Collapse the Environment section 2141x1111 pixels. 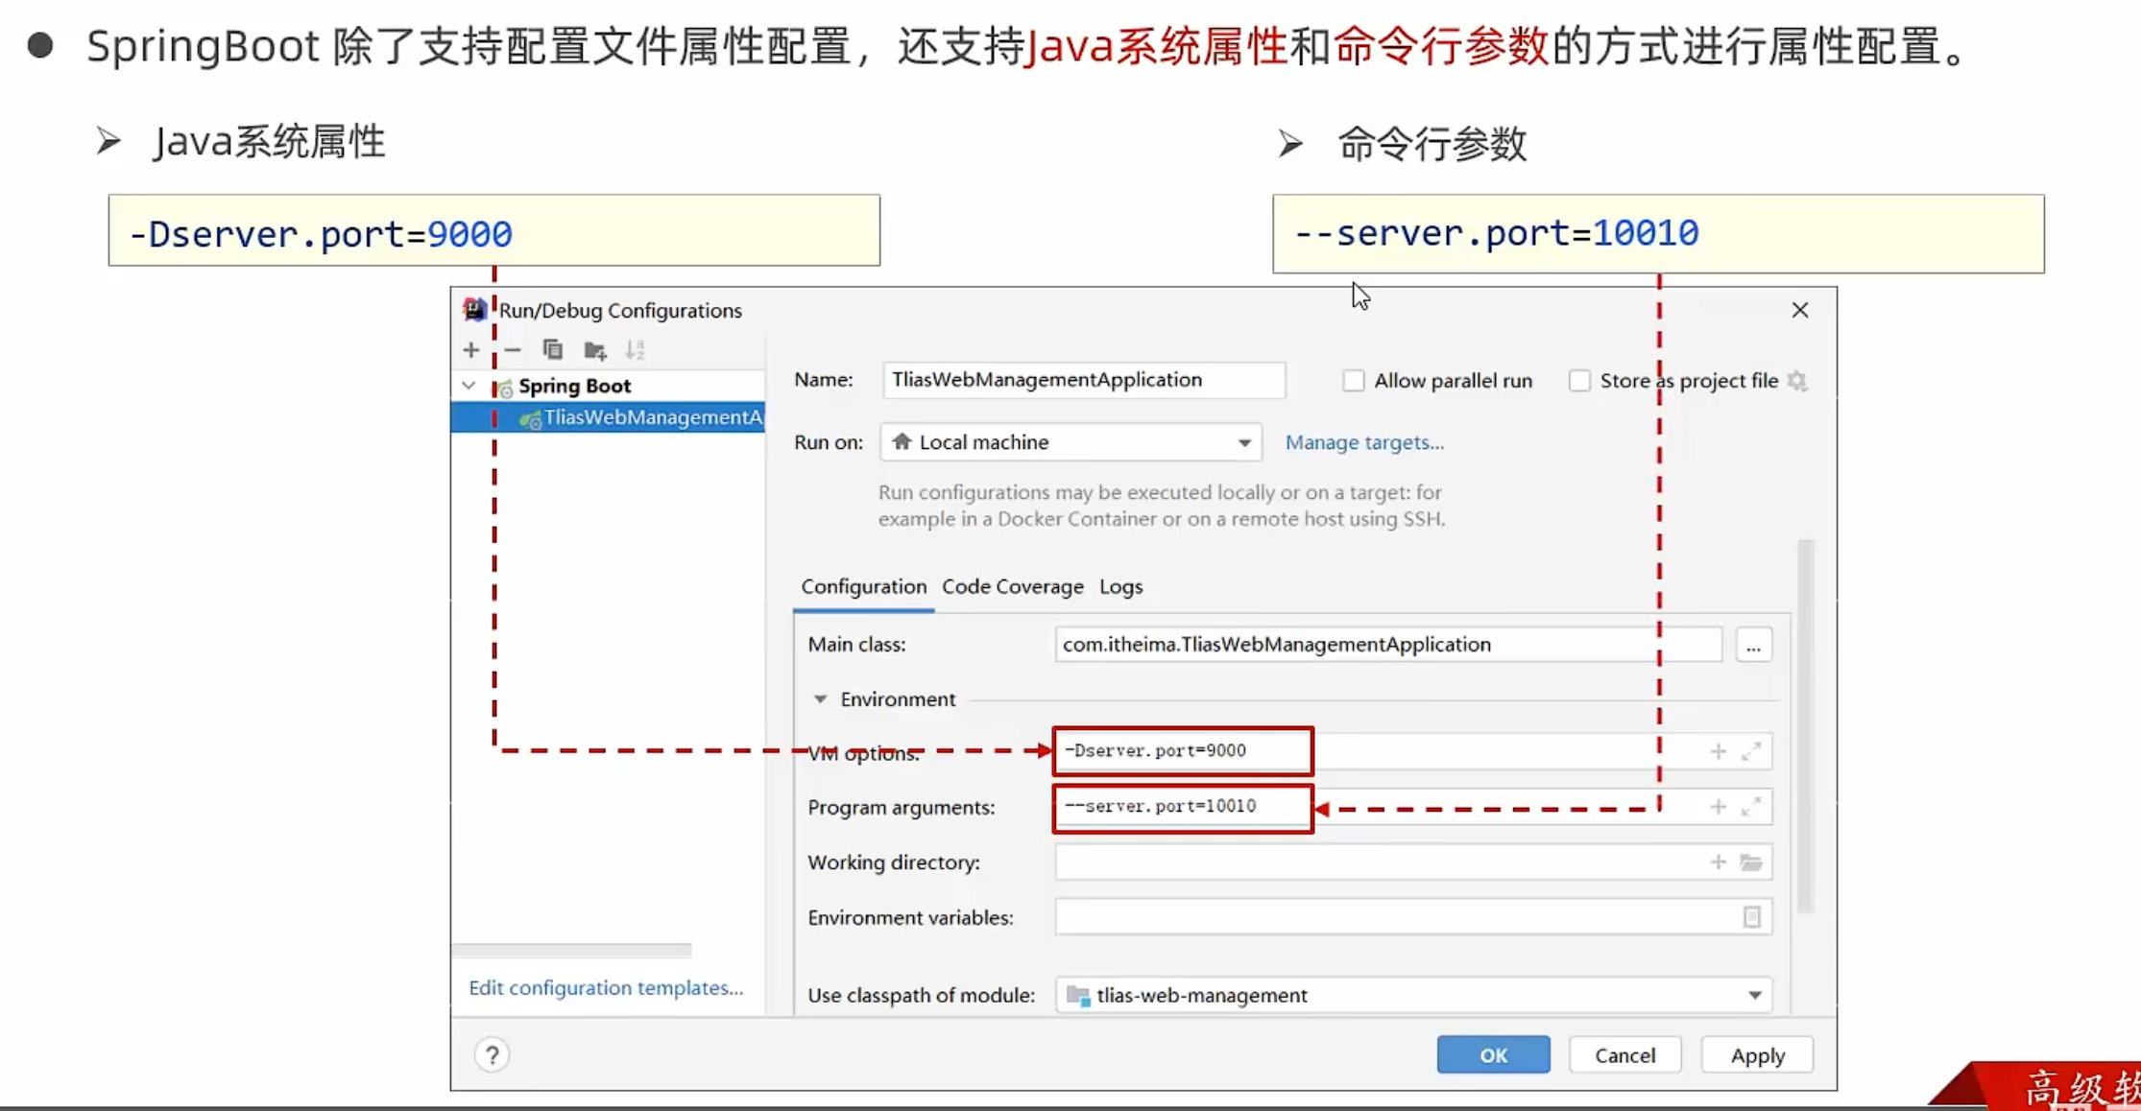pyautogui.click(x=820, y=699)
